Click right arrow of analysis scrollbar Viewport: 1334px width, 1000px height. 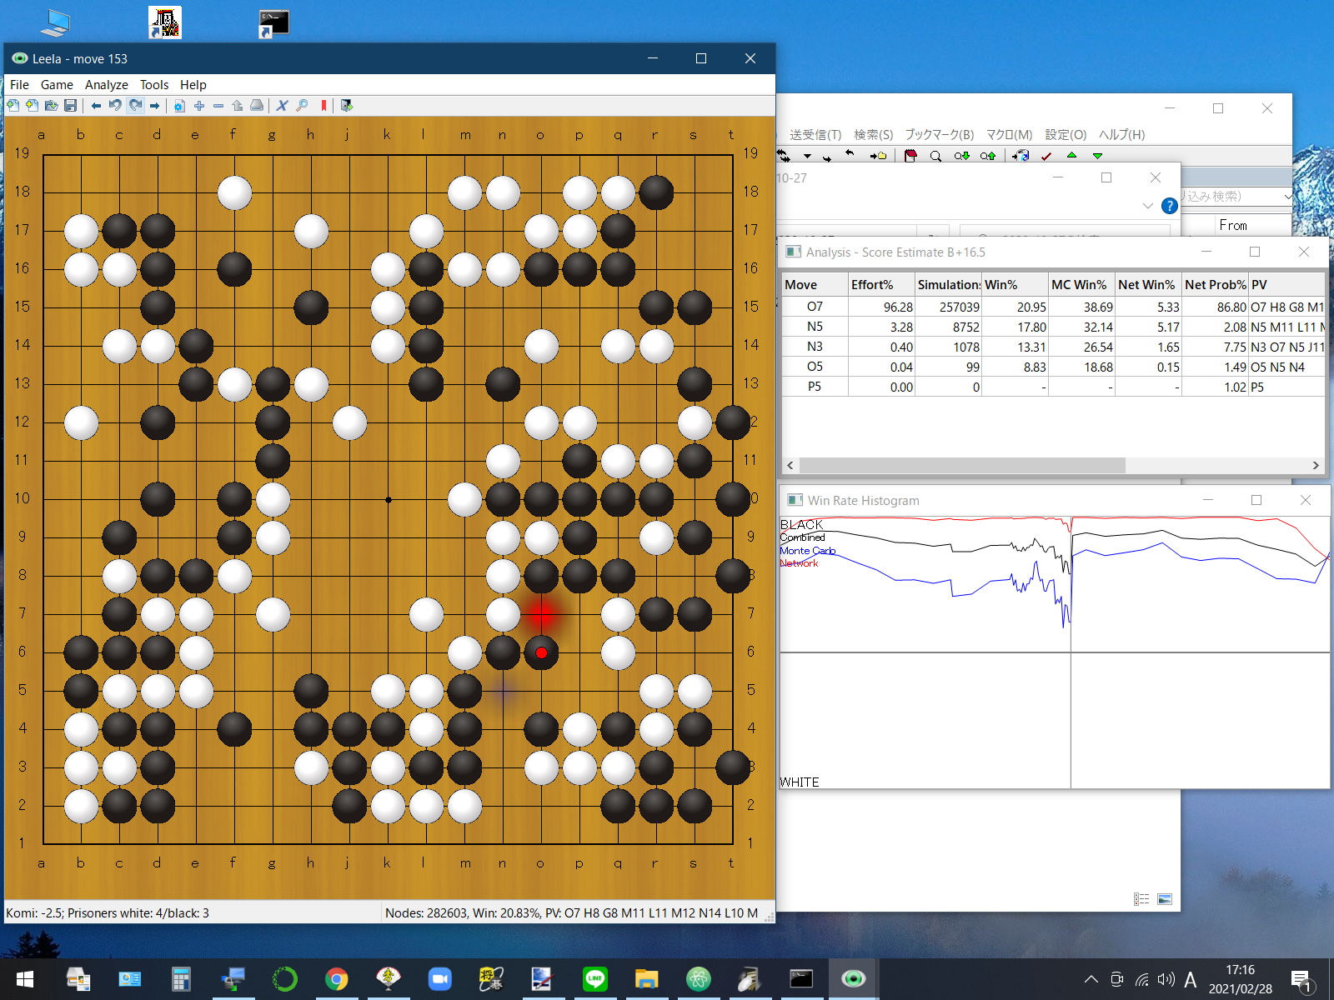(x=1316, y=466)
